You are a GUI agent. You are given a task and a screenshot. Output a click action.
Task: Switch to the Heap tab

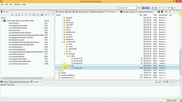point(68,12)
